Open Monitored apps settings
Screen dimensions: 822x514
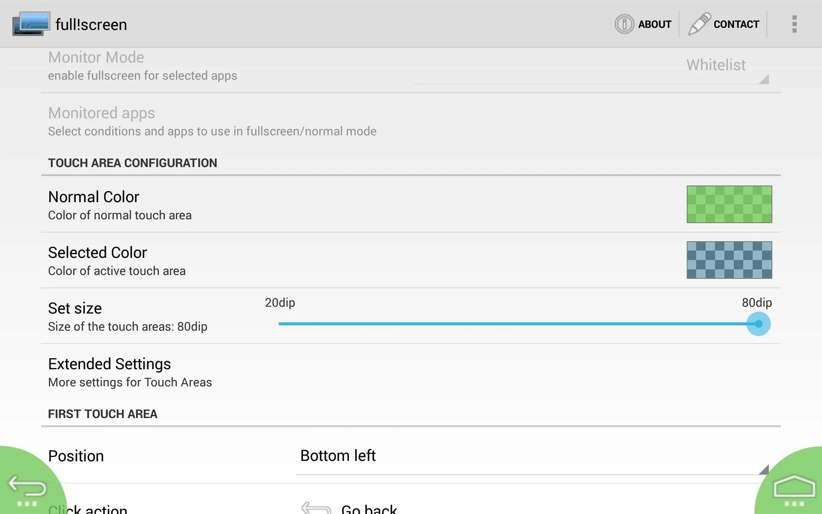pos(411,121)
